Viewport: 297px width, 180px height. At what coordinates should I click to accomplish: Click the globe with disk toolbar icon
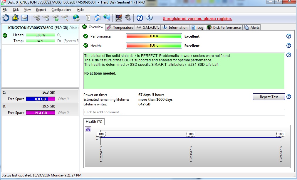[76, 18]
